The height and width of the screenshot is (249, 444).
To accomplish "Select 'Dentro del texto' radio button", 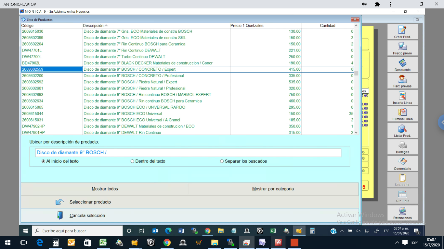I will pos(132,161).
